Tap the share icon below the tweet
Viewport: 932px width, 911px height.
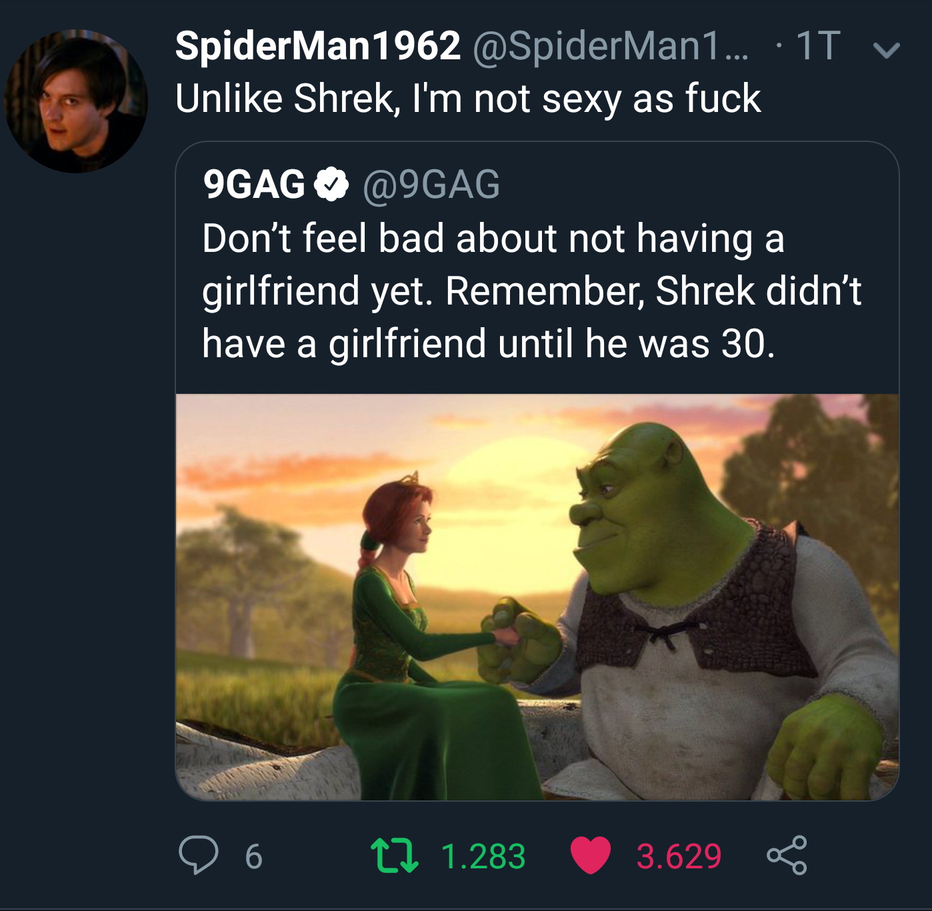coord(787,855)
